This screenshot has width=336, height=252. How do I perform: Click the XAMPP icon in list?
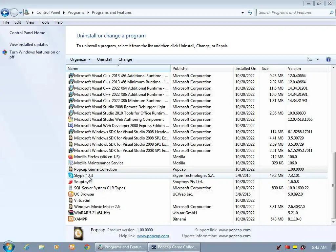pos(71,219)
